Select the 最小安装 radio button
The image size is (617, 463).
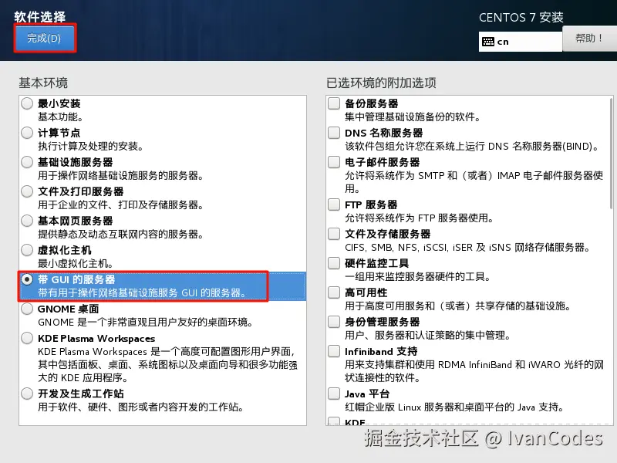coord(27,103)
